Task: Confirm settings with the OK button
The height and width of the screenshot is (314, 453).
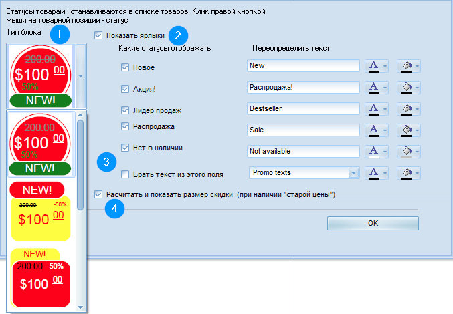Action: (x=373, y=223)
